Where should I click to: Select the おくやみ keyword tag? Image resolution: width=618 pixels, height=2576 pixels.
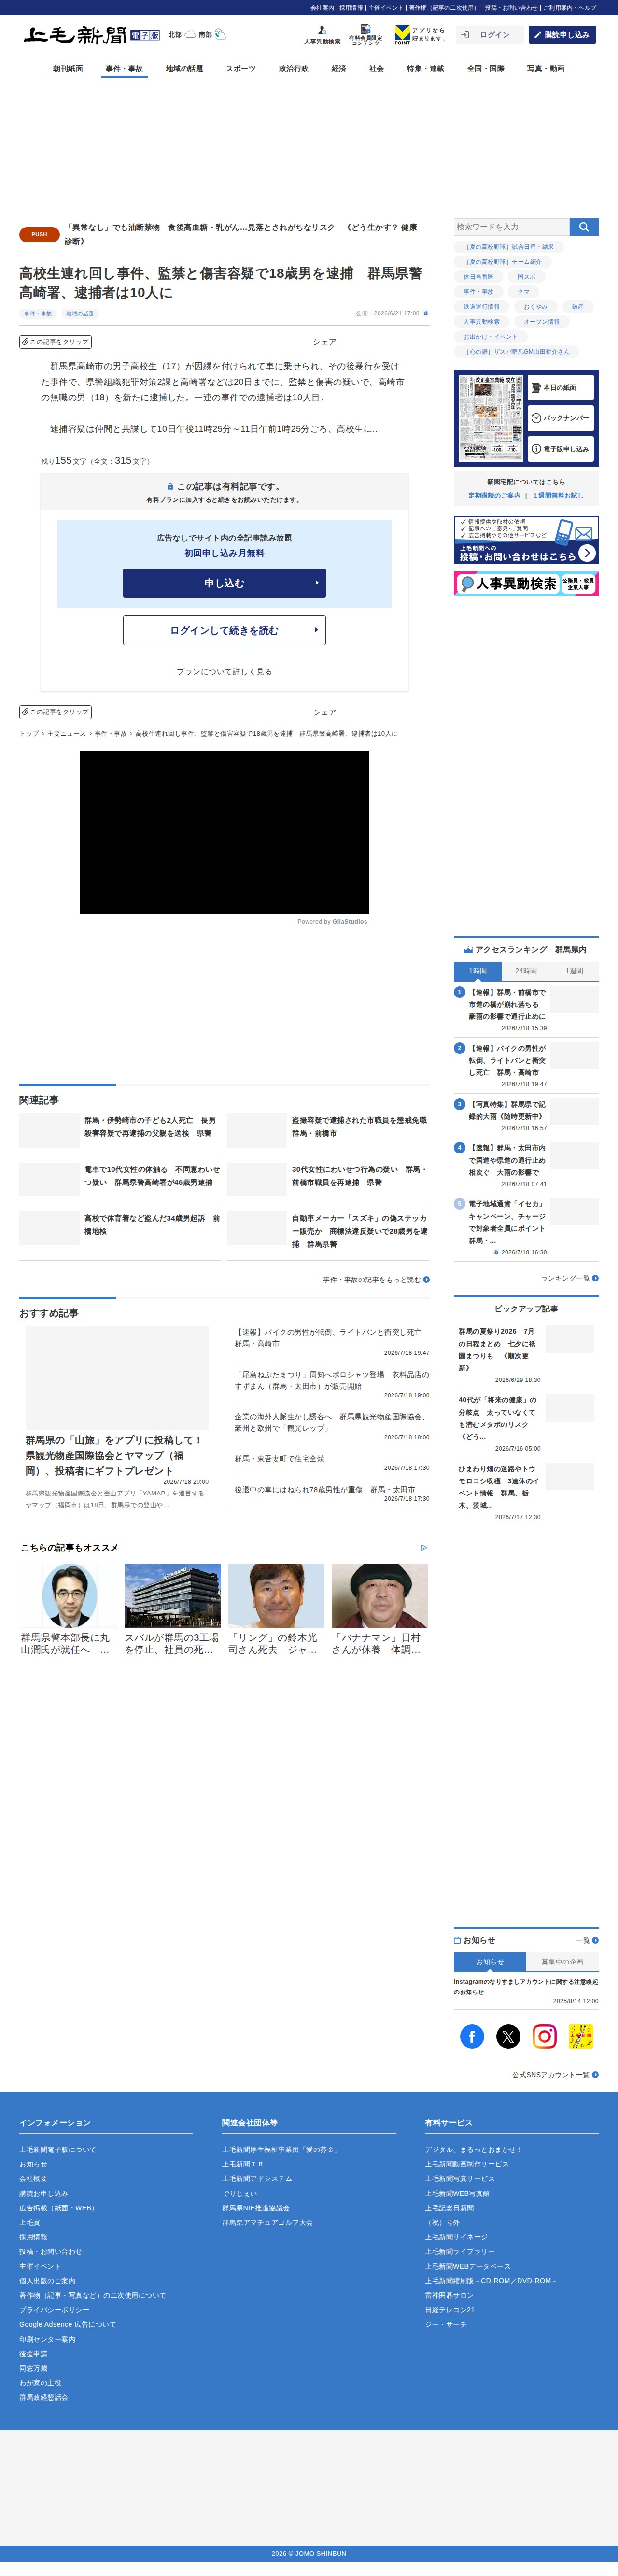coord(535,307)
